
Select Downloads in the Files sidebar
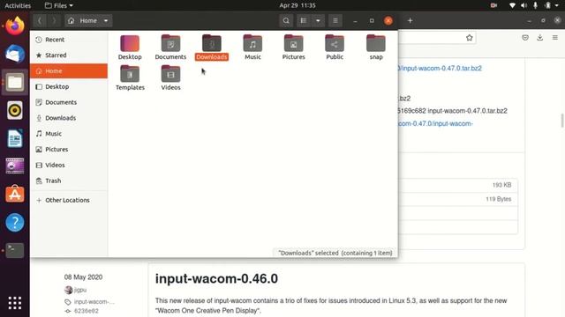click(69, 118)
